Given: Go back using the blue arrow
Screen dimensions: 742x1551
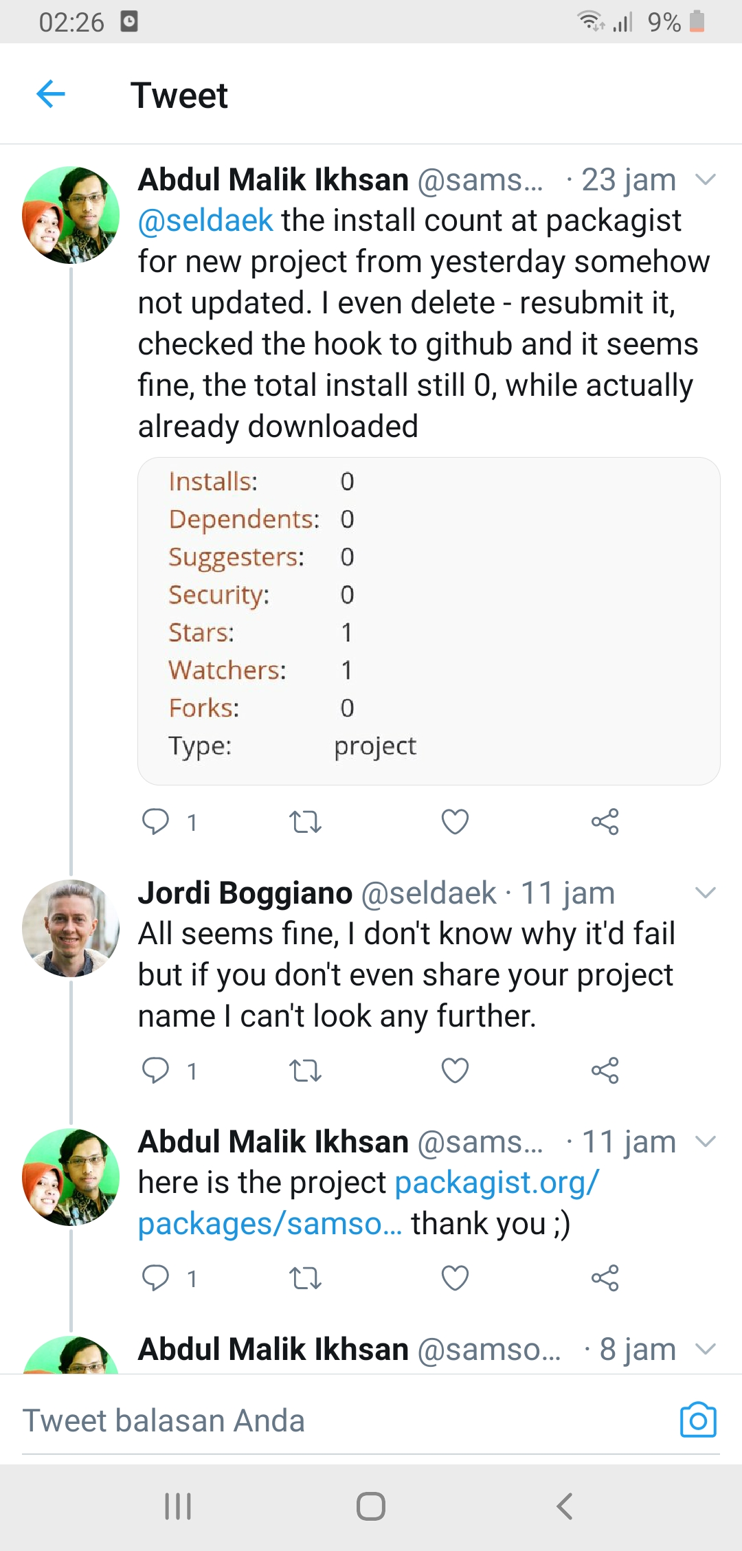Looking at the screenshot, I should pos(51,94).
